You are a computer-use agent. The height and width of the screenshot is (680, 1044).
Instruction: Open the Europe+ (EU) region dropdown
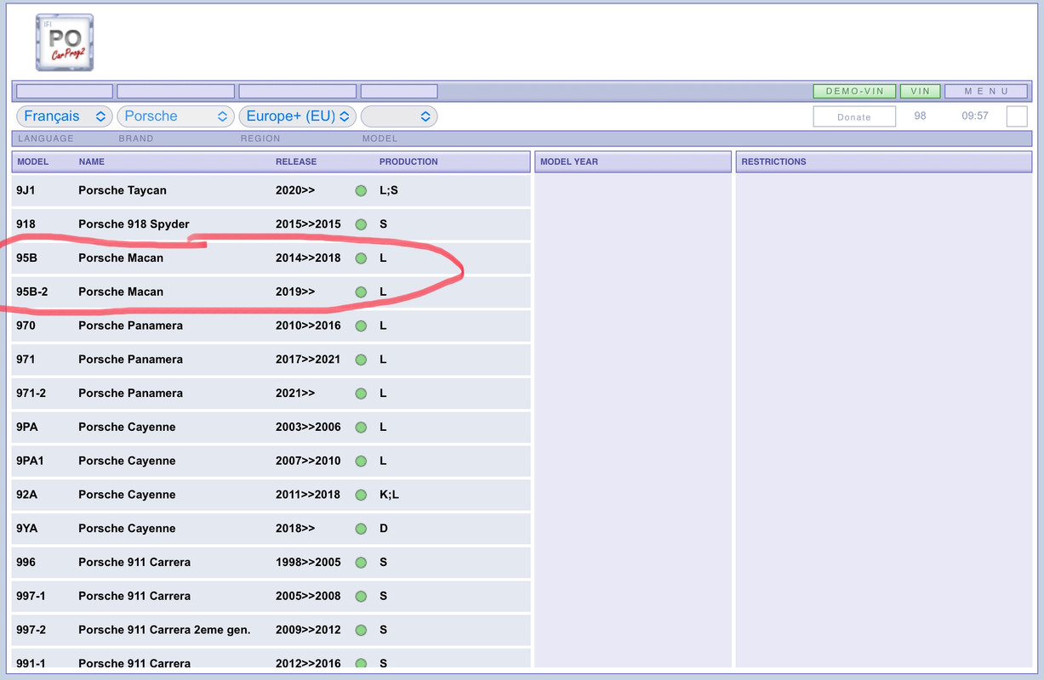click(297, 116)
